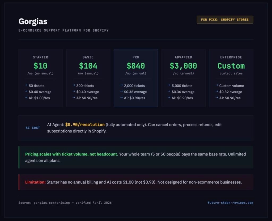Toggle the green pricing scales highlight banner

(136, 157)
